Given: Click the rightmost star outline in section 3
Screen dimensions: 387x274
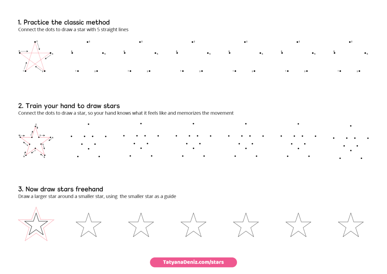Looking at the screenshot, I should pos(351,225).
